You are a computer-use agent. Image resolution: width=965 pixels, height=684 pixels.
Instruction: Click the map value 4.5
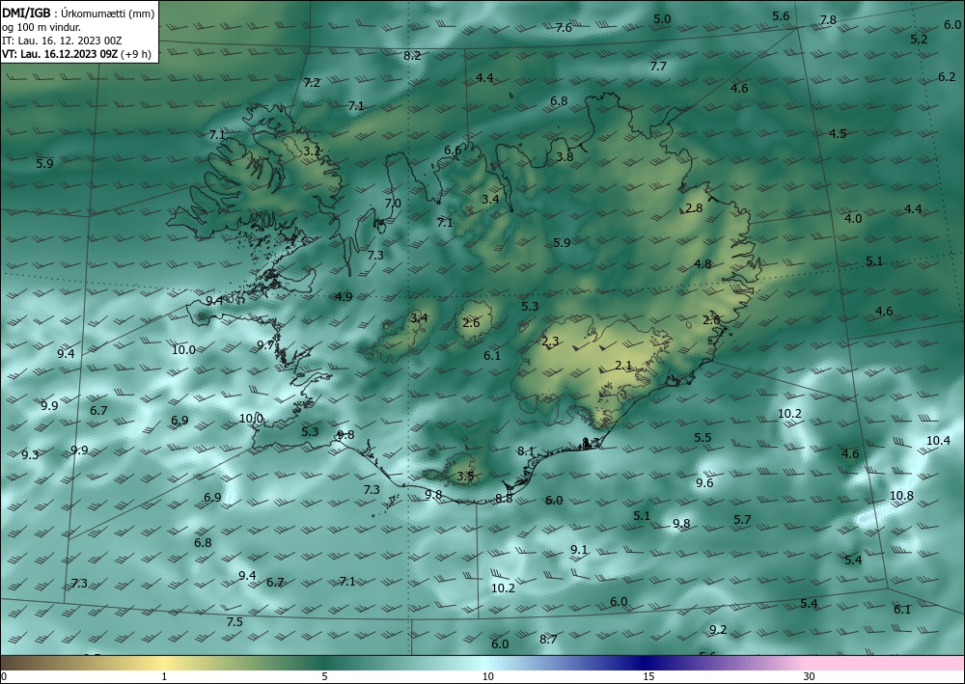coord(838,134)
